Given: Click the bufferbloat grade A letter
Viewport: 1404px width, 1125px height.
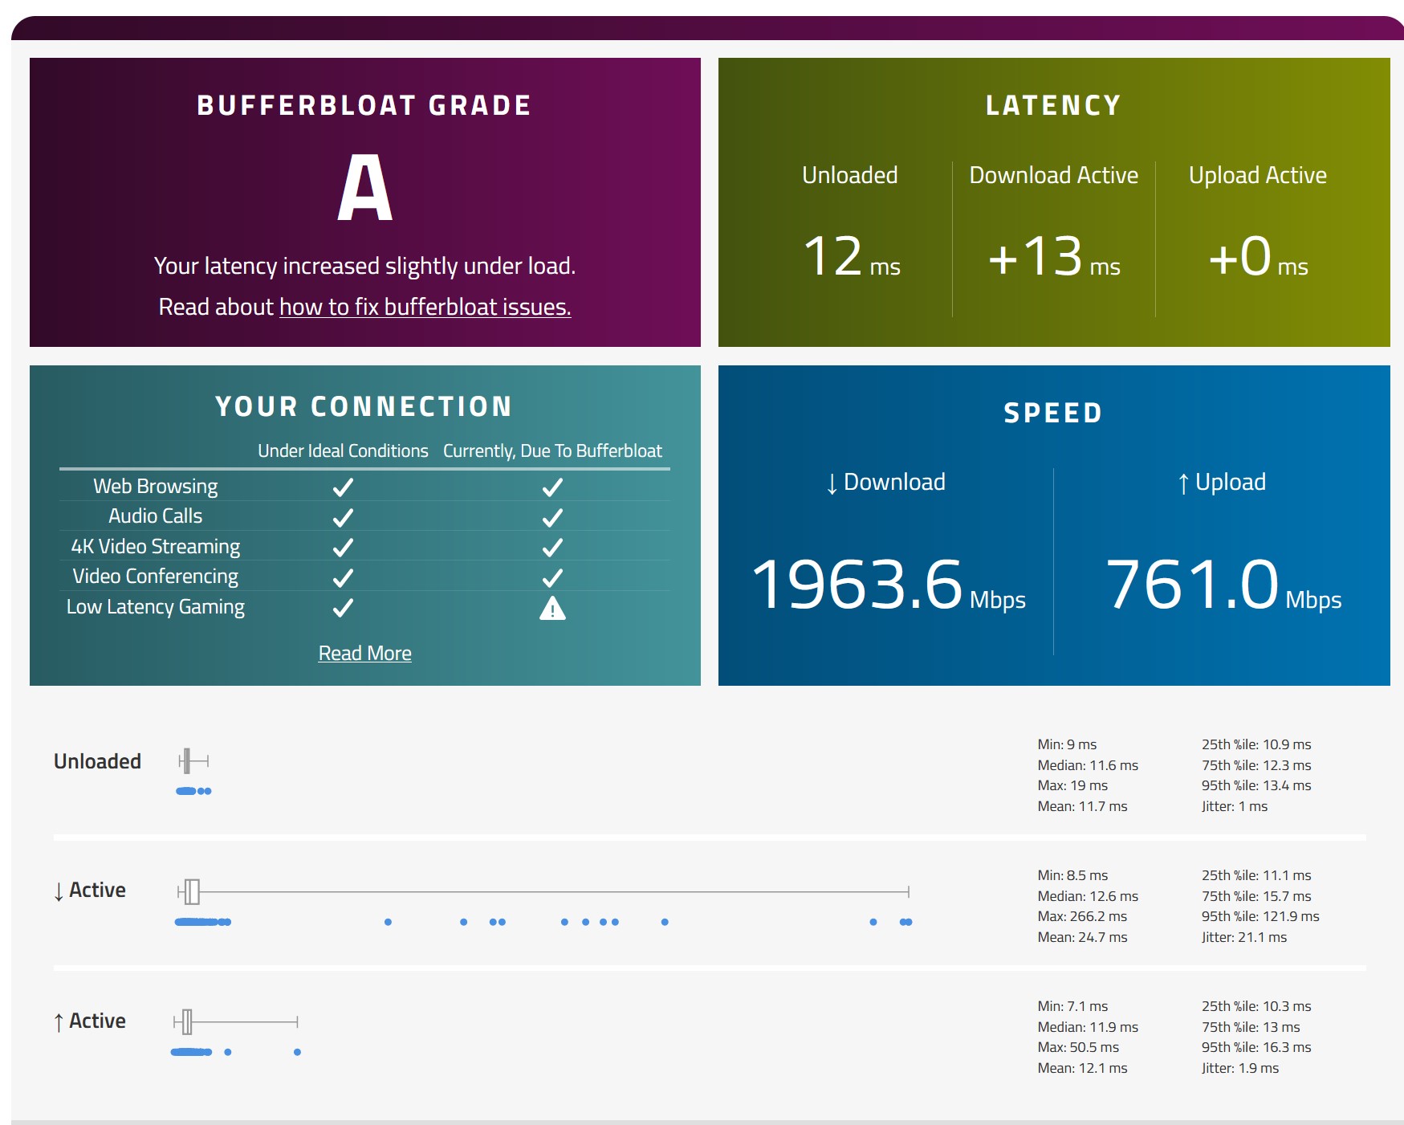Looking at the screenshot, I should 365,188.
